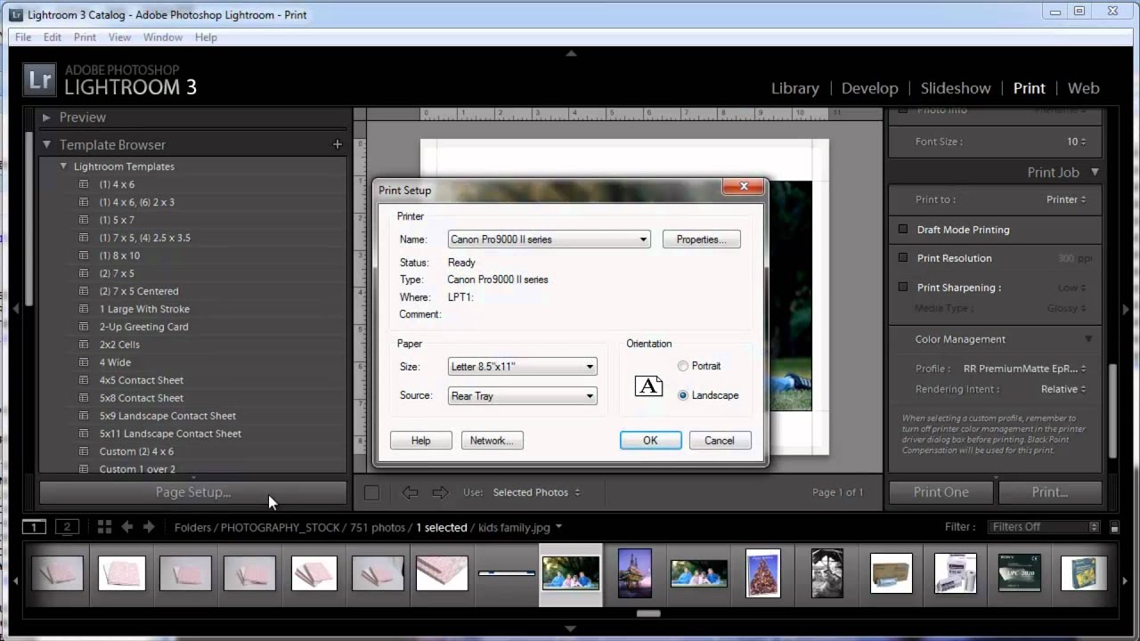1140x641 pixels.
Task: Enable Draft Mode Printing checkbox
Action: 903,230
